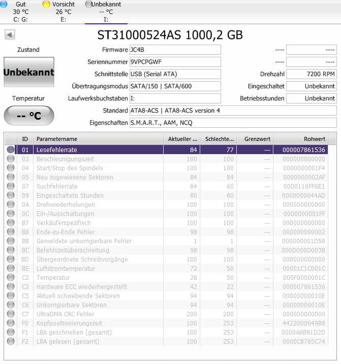Click status circle of Drehwiederholungen row

click(x=11, y=204)
